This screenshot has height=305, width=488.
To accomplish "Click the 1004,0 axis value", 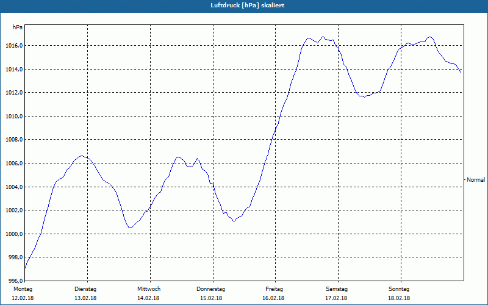I will [14, 187].
